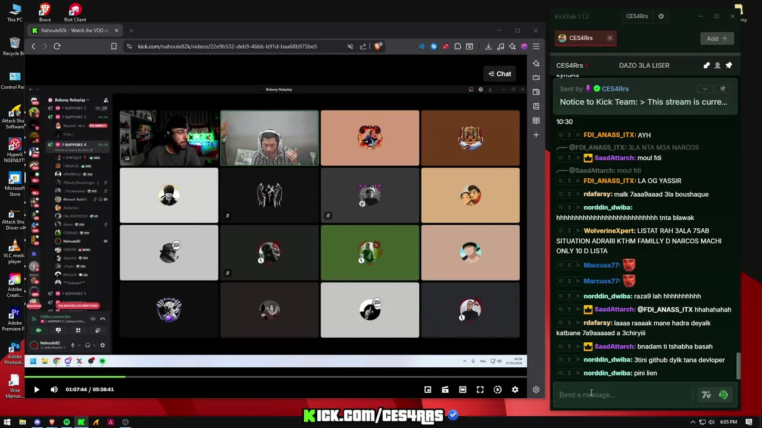Open the taskbar clock showing 6:05 PM
Image resolution: width=762 pixels, height=428 pixels.
click(x=728, y=422)
